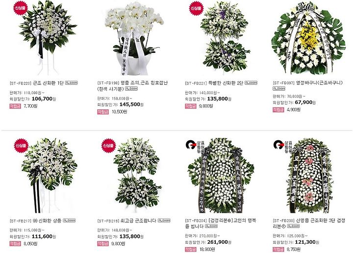Click zoom icon next to ST-FB220 product
The height and width of the screenshot is (253, 353).
(x=72, y=83)
